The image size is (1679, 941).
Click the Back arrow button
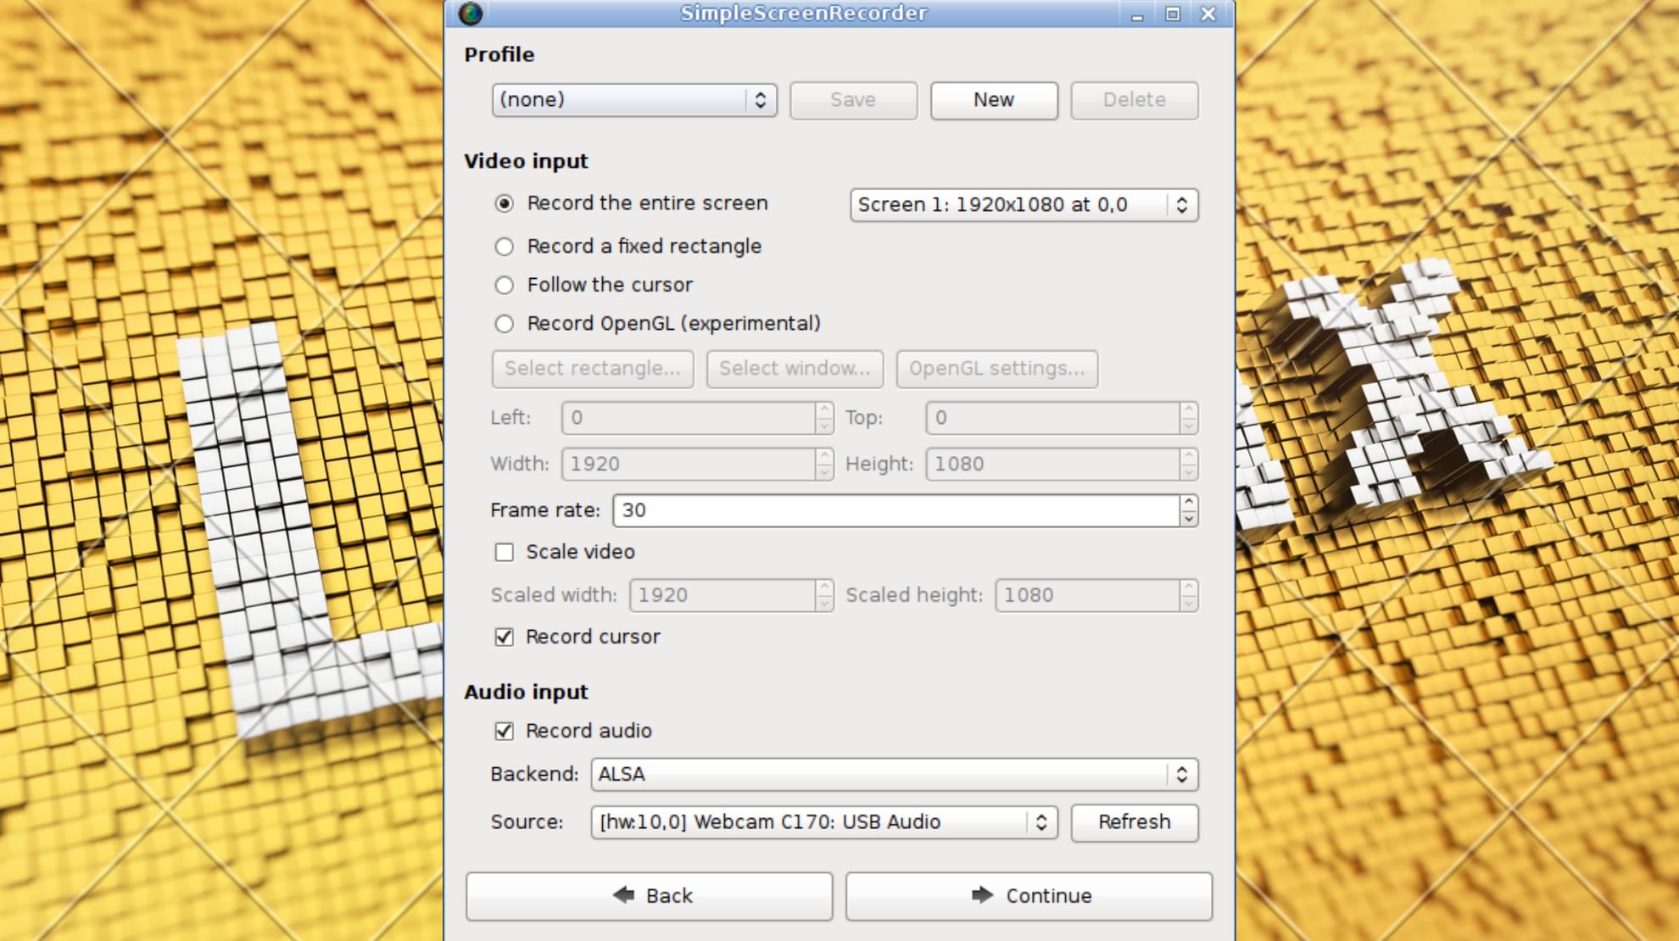(x=649, y=896)
